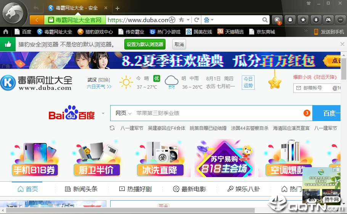Select the 最新电影 tab
The height and width of the screenshot is (214, 347).
[189, 189]
